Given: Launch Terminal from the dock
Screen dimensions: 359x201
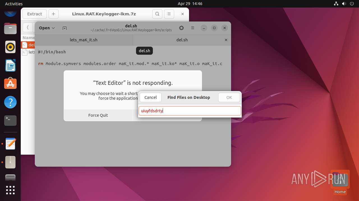Looking at the screenshot, I should pyautogui.click(x=10, y=121).
